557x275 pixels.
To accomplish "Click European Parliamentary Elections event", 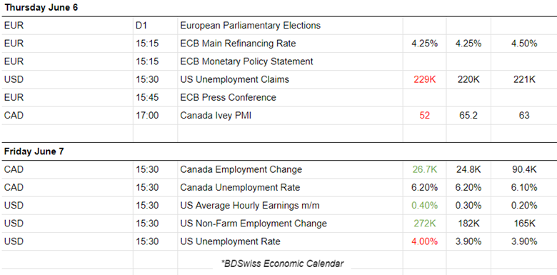I will tap(250, 26).
